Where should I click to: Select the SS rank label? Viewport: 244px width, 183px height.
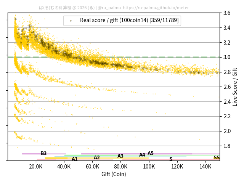tap(216, 157)
